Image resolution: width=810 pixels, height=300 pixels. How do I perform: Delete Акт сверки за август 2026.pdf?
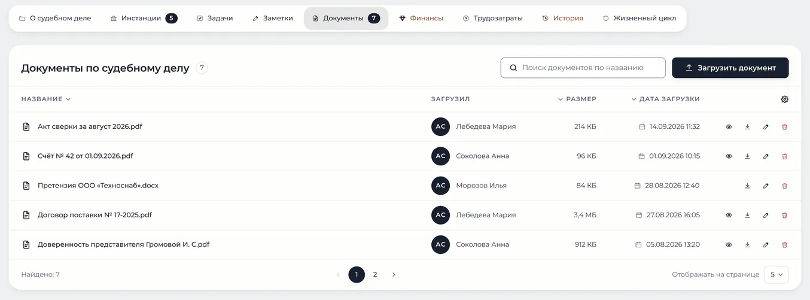[785, 127]
